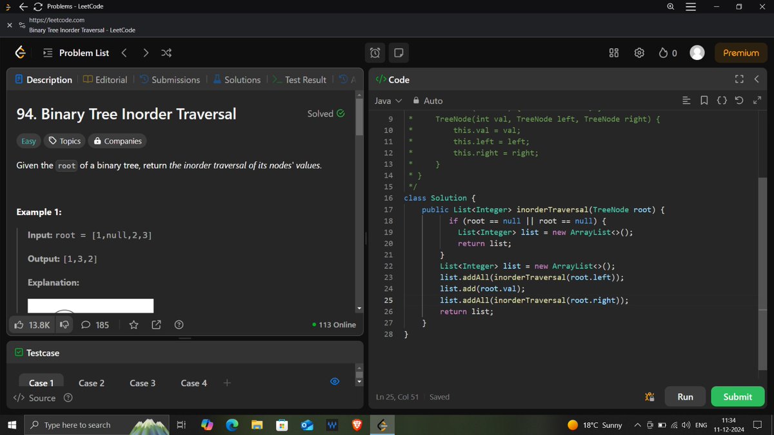Open the layout grid icon
The image size is (774, 435).
click(614, 53)
